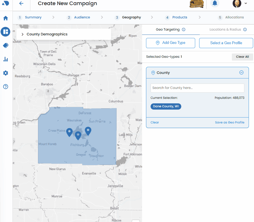Open the user profile dropdown arrow
Image resolution: width=254 pixels, height=222 pixels.
(246, 3)
